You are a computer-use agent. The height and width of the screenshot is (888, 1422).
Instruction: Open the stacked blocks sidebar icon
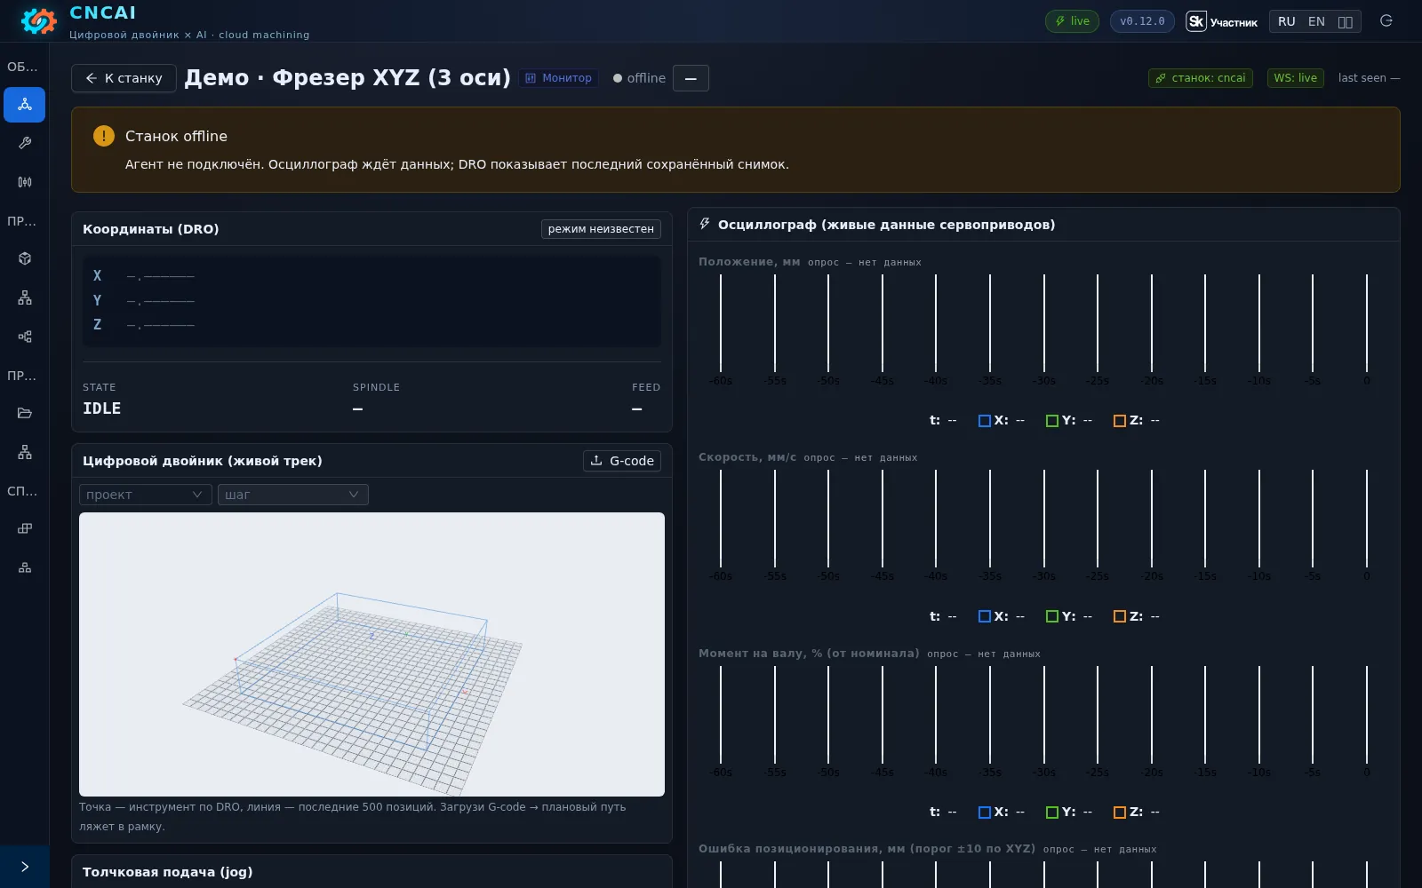[25, 528]
